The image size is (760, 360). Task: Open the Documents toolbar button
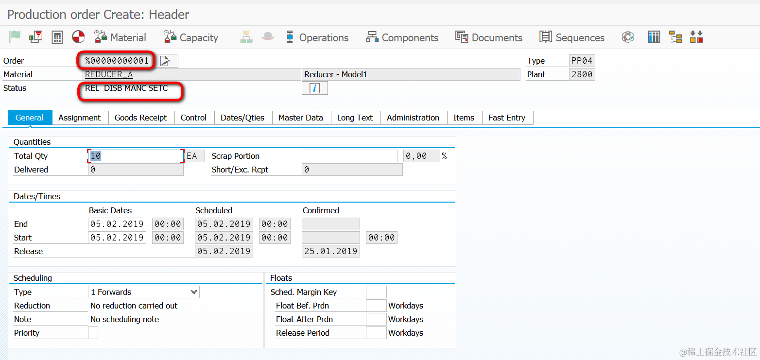pyautogui.click(x=489, y=37)
